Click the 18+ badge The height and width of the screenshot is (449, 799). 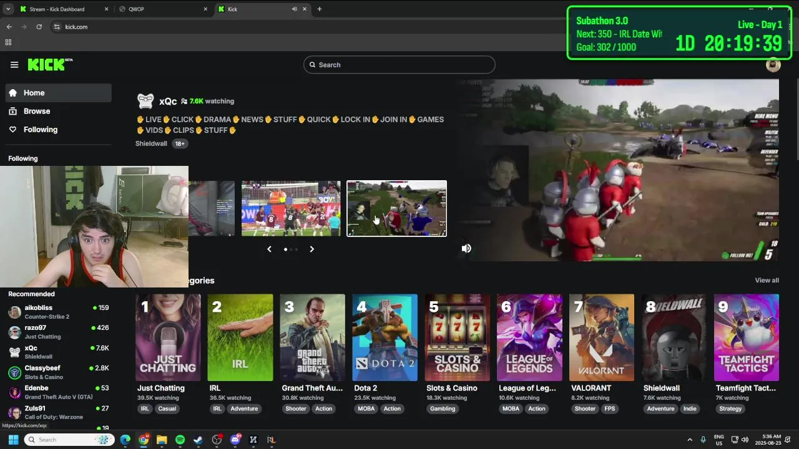point(180,143)
